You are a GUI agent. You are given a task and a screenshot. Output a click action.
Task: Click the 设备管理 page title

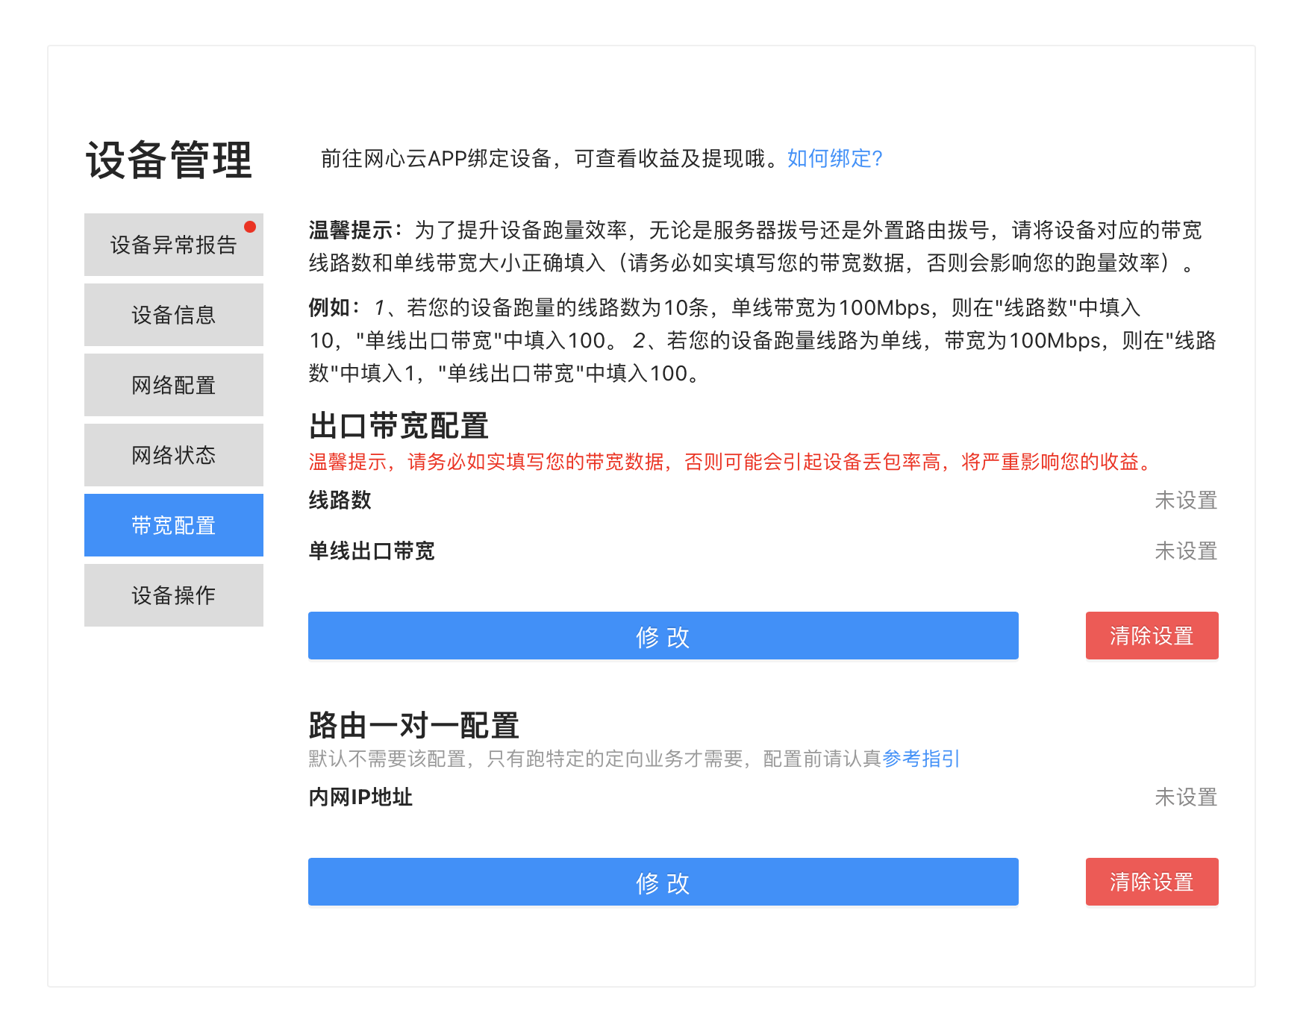tap(169, 160)
